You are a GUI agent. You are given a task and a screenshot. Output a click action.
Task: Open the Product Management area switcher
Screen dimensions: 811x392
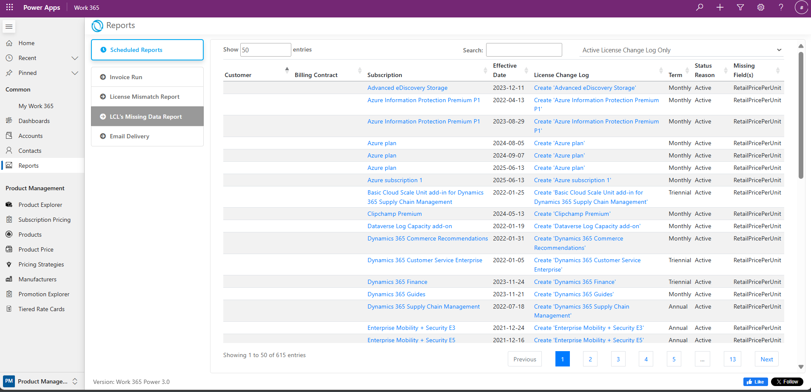(x=42, y=381)
